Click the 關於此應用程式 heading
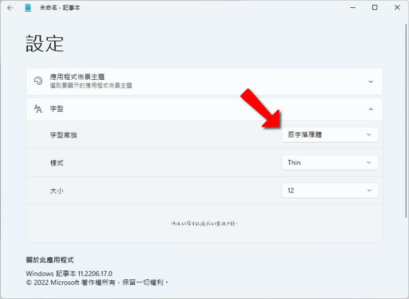The height and width of the screenshot is (299, 409). [50, 260]
